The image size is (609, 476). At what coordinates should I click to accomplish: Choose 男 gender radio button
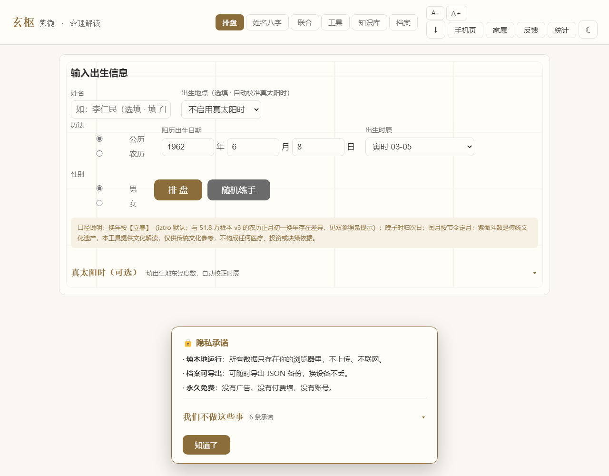99,188
